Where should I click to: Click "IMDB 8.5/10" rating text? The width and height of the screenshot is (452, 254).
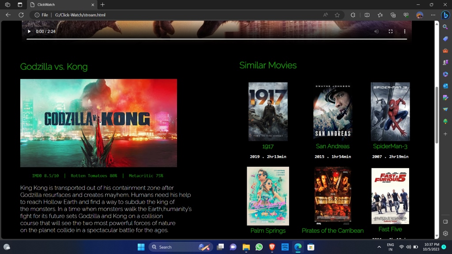[x=45, y=176]
